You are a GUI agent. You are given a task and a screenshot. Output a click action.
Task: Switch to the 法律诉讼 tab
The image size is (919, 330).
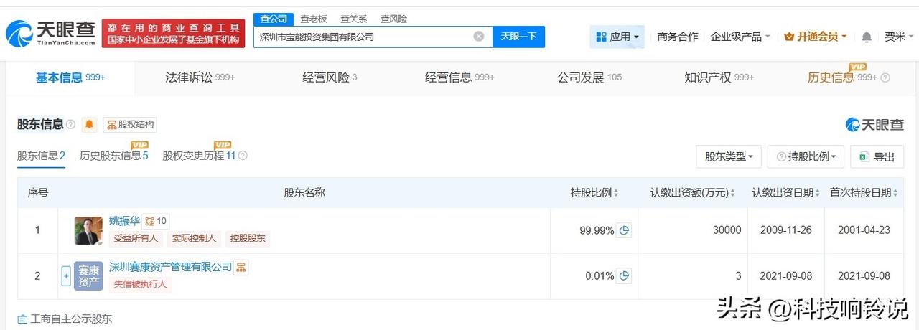point(200,77)
